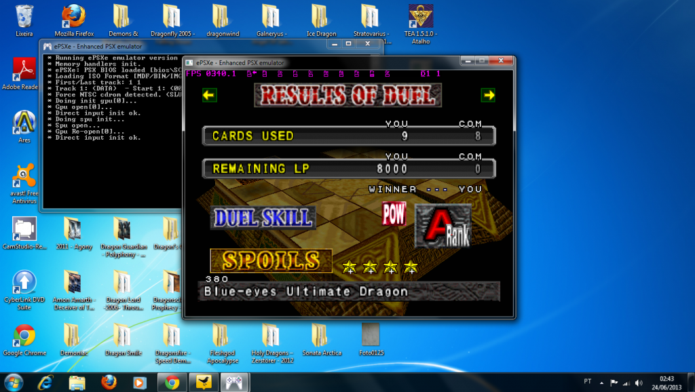Launch the Ares desktop shortcut

(x=24, y=127)
